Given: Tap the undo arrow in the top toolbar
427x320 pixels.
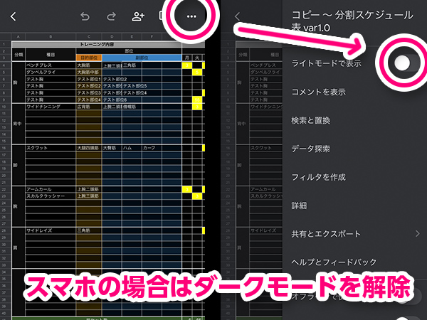Looking at the screenshot, I should point(85,16).
